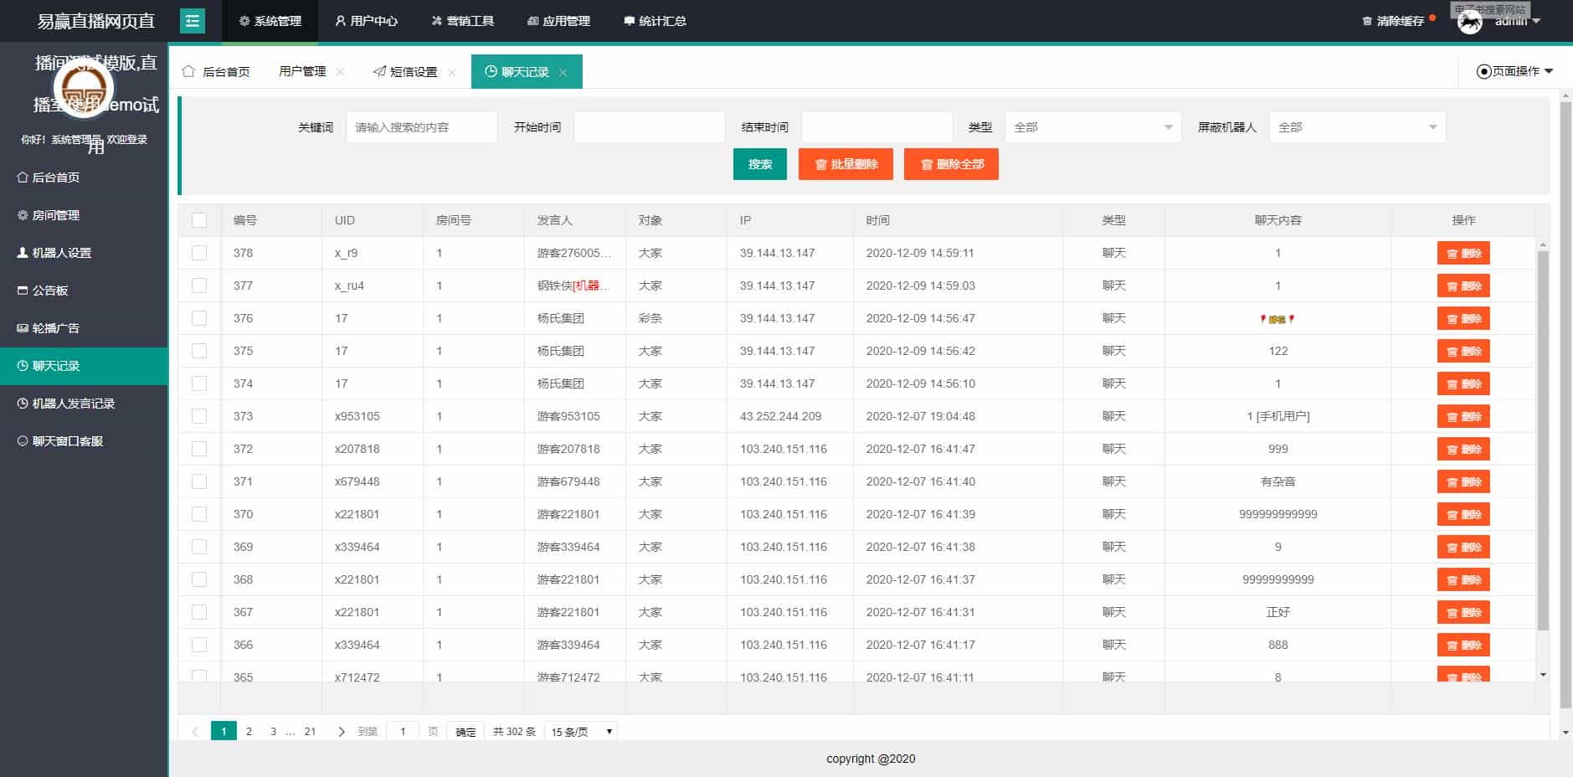Check the row 378 checkbox
The width and height of the screenshot is (1573, 777).
click(x=199, y=253)
